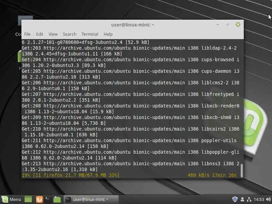
Task: Click the 19% firefox download progress text
Action: (x=71, y=175)
